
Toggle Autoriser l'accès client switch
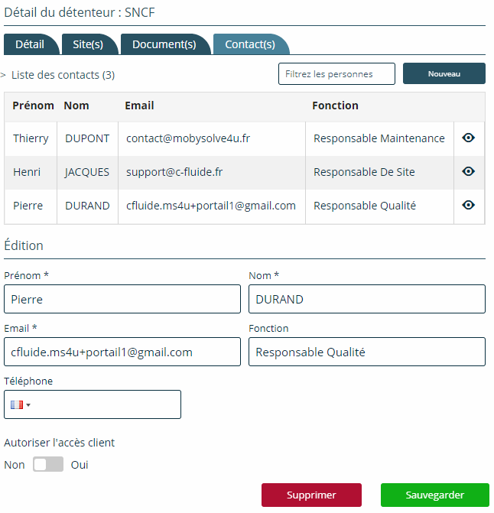pyautogui.click(x=48, y=464)
